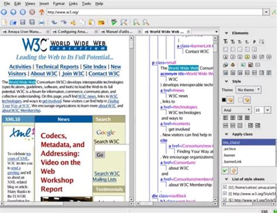Insert a paragraph with the P icon
This screenshot has width=277, height=213.
pyautogui.click(x=254, y=42)
